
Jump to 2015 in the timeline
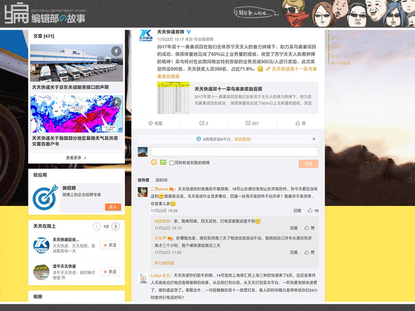(335, 38)
